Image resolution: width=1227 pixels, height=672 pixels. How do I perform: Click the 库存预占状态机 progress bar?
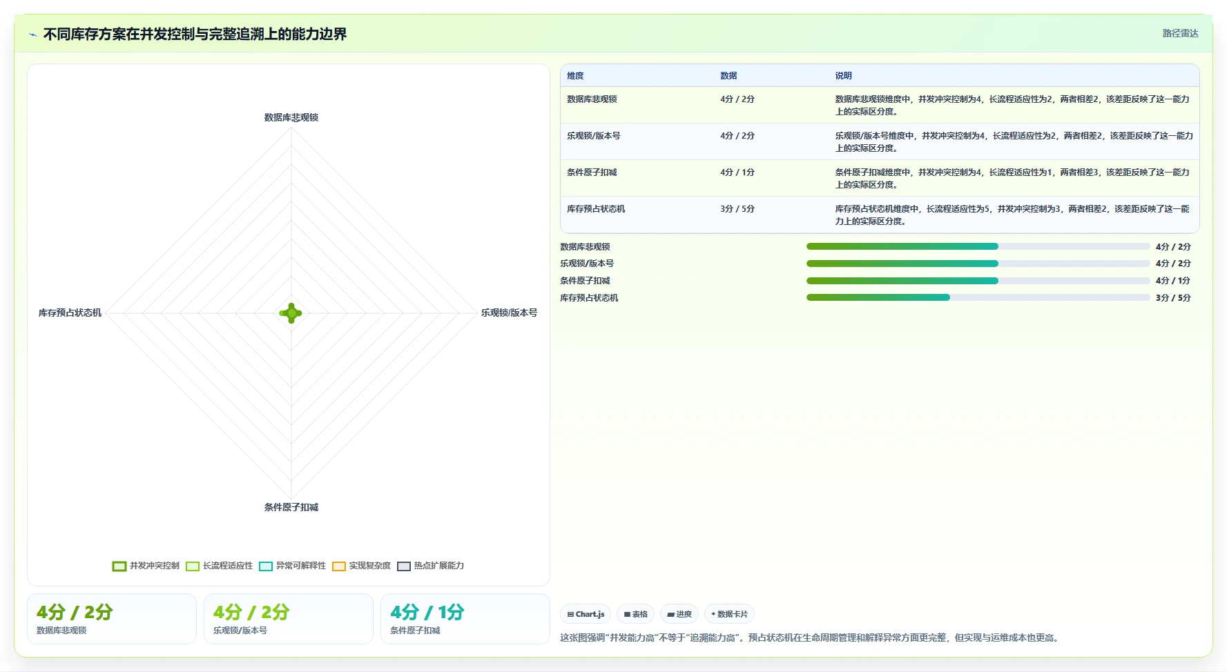tap(978, 297)
